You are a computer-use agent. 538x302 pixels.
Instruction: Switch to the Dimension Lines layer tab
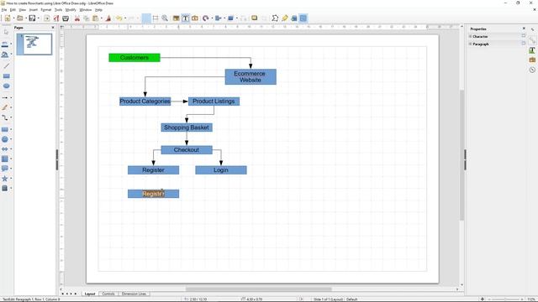click(x=134, y=294)
